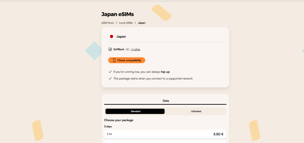Click the phone icon in Check compatibility
This screenshot has width=304, height=143.
pos(114,60)
